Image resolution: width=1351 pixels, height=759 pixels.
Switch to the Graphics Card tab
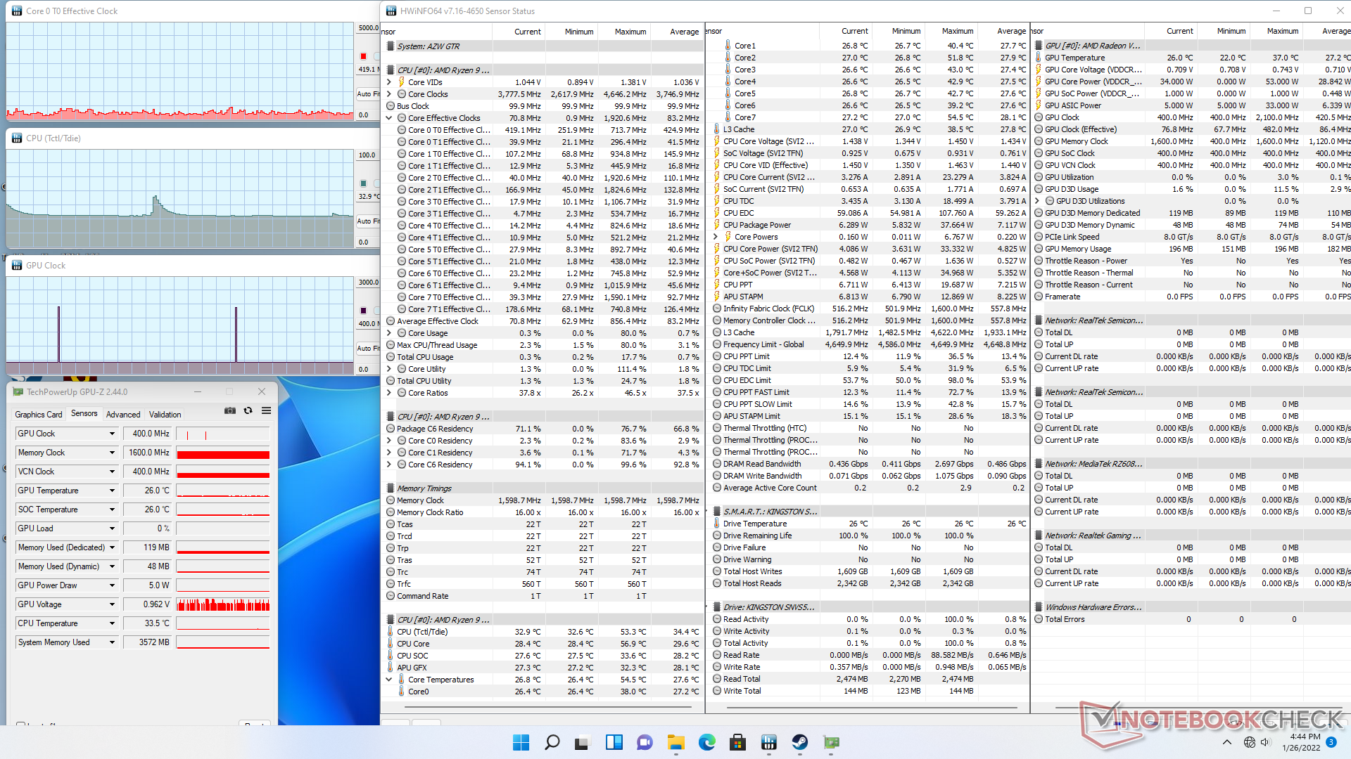click(x=39, y=415)
